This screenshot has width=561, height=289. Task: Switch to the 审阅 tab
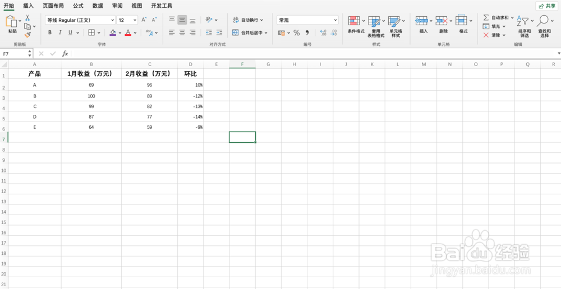[x=117, y=6]
